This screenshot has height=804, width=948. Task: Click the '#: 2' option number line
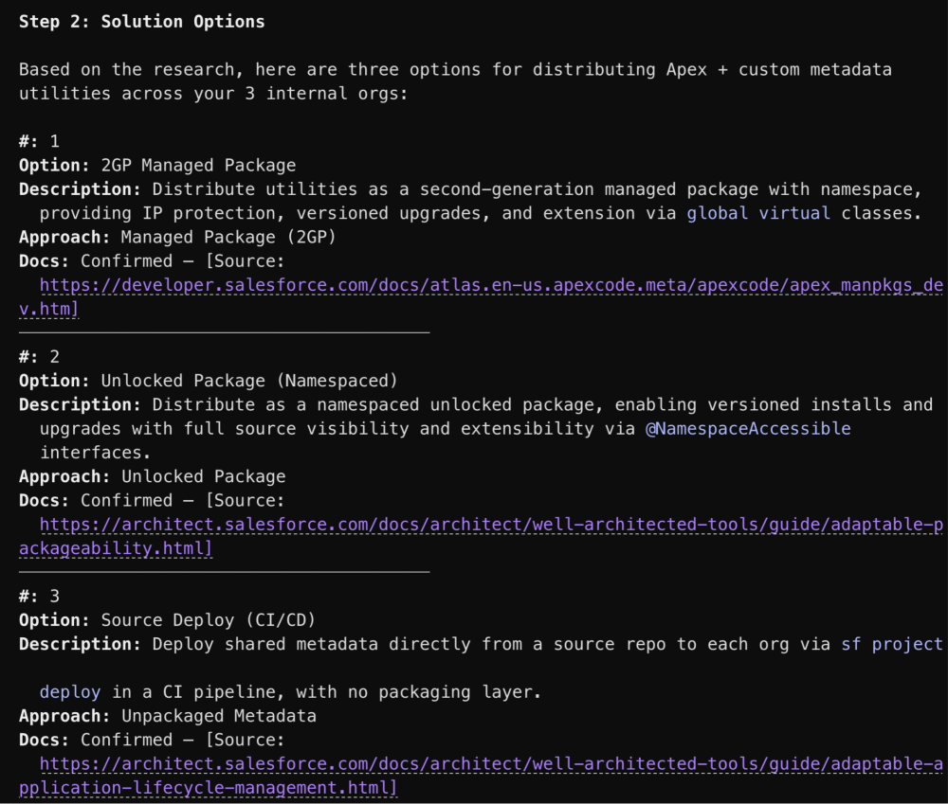39,357
